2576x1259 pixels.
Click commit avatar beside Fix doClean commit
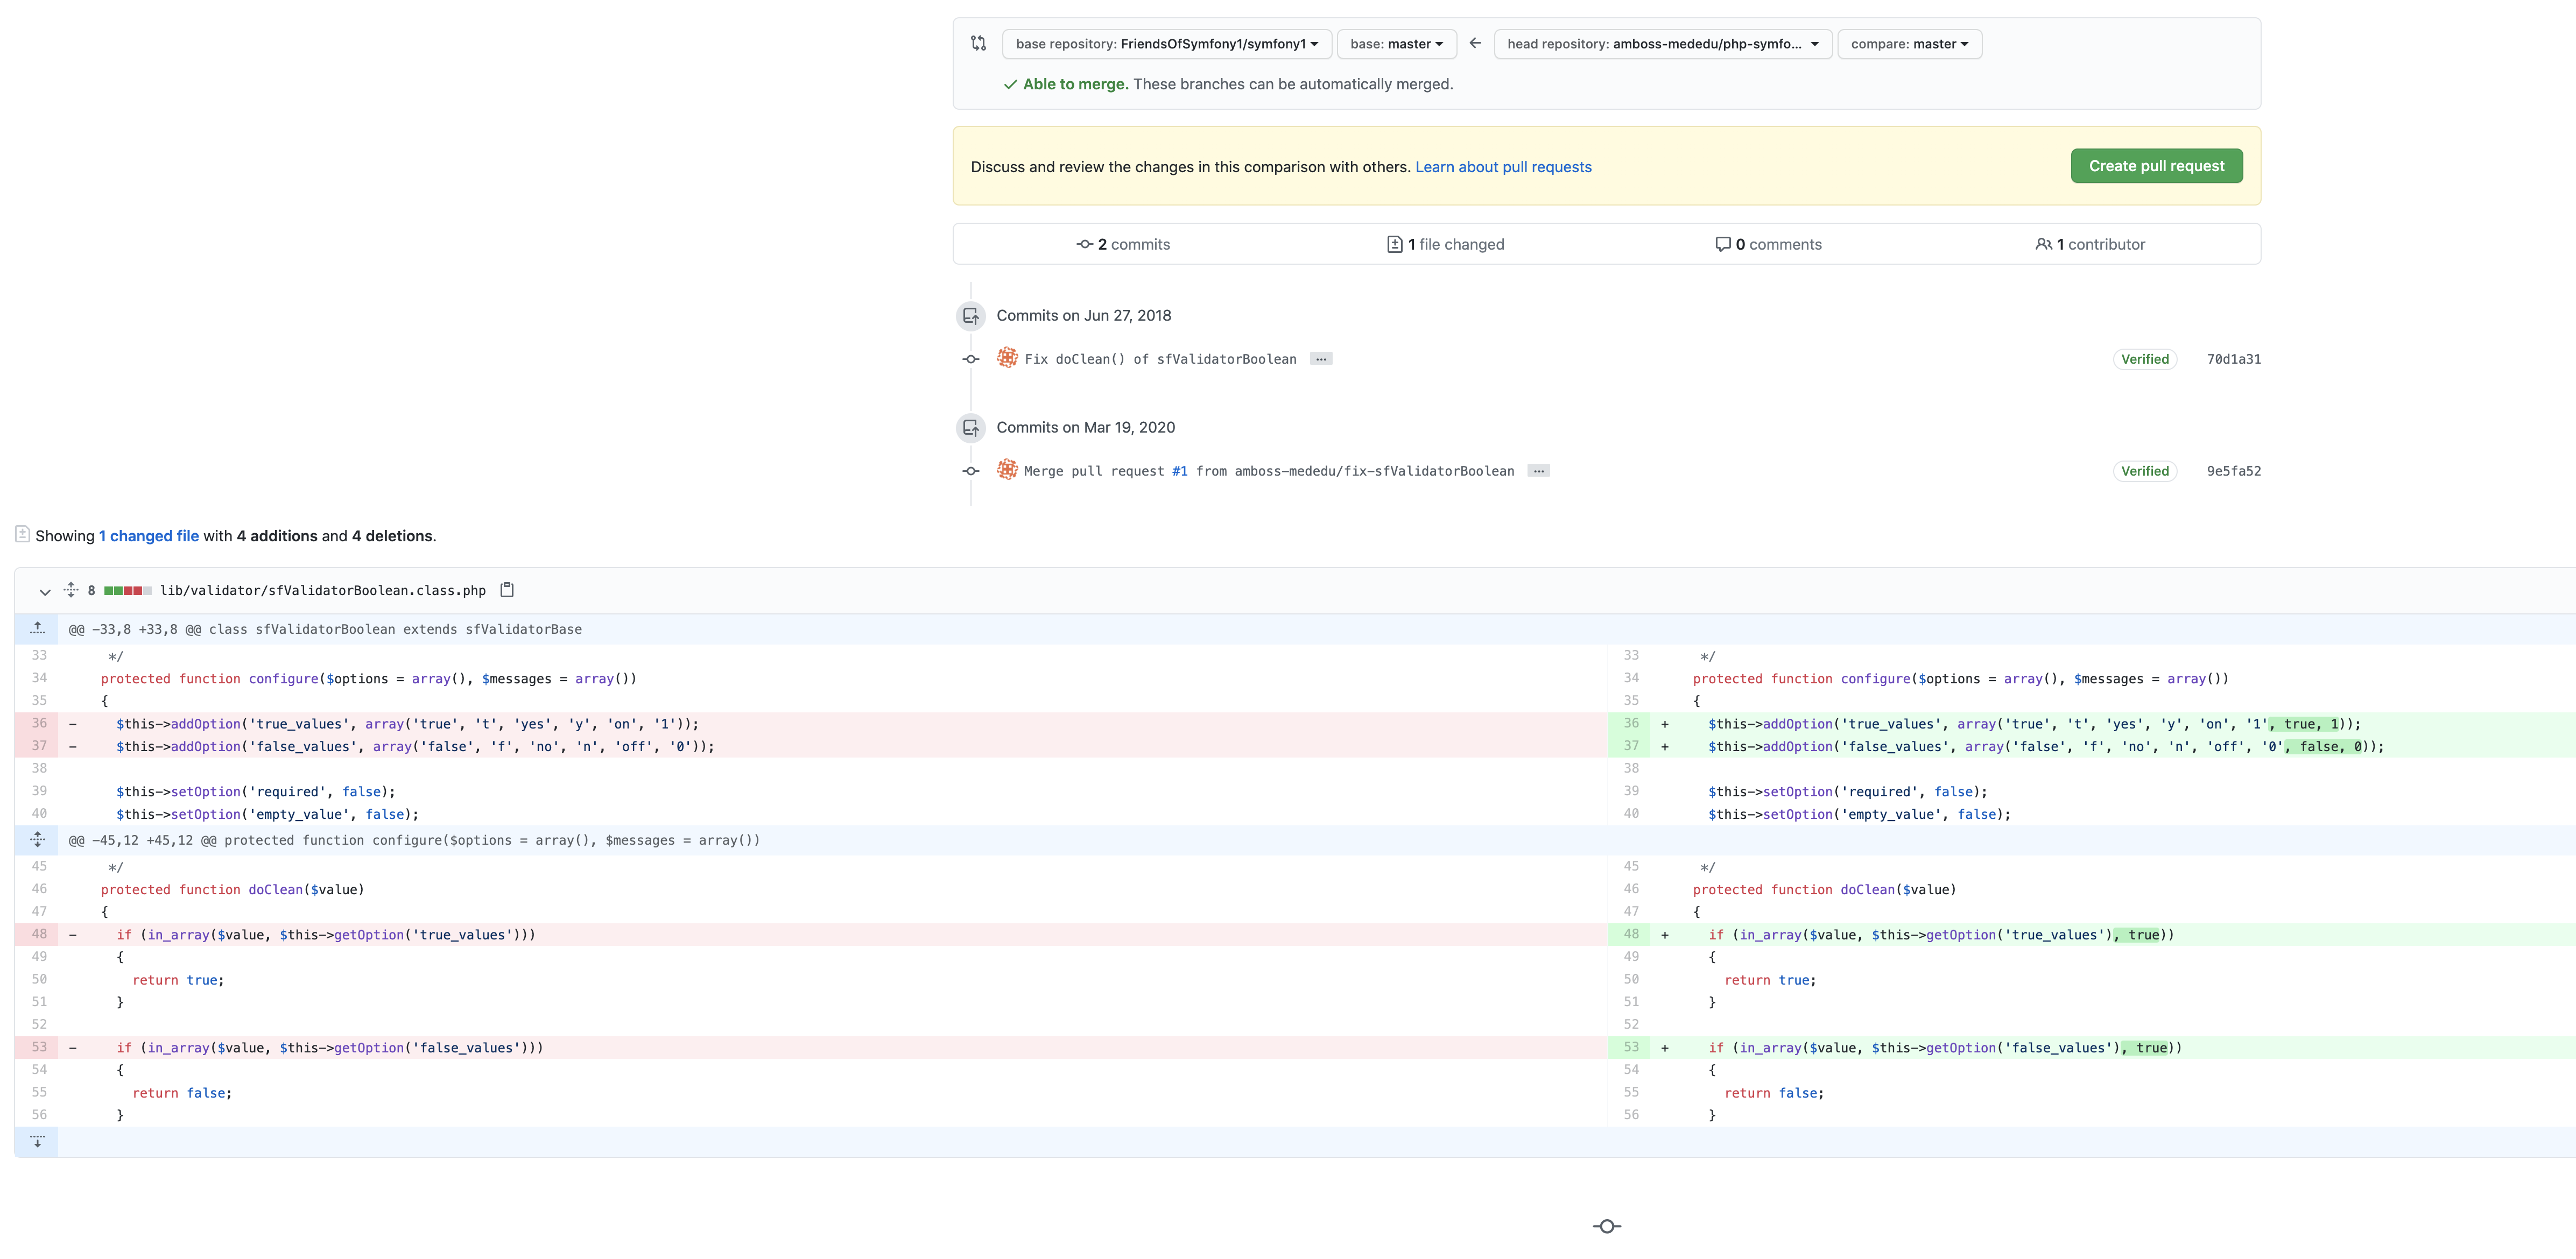point(1007,358)
